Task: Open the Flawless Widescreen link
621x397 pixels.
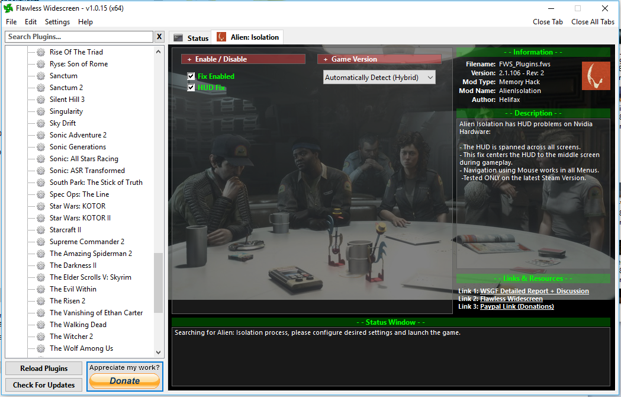Action: point(511,299)
